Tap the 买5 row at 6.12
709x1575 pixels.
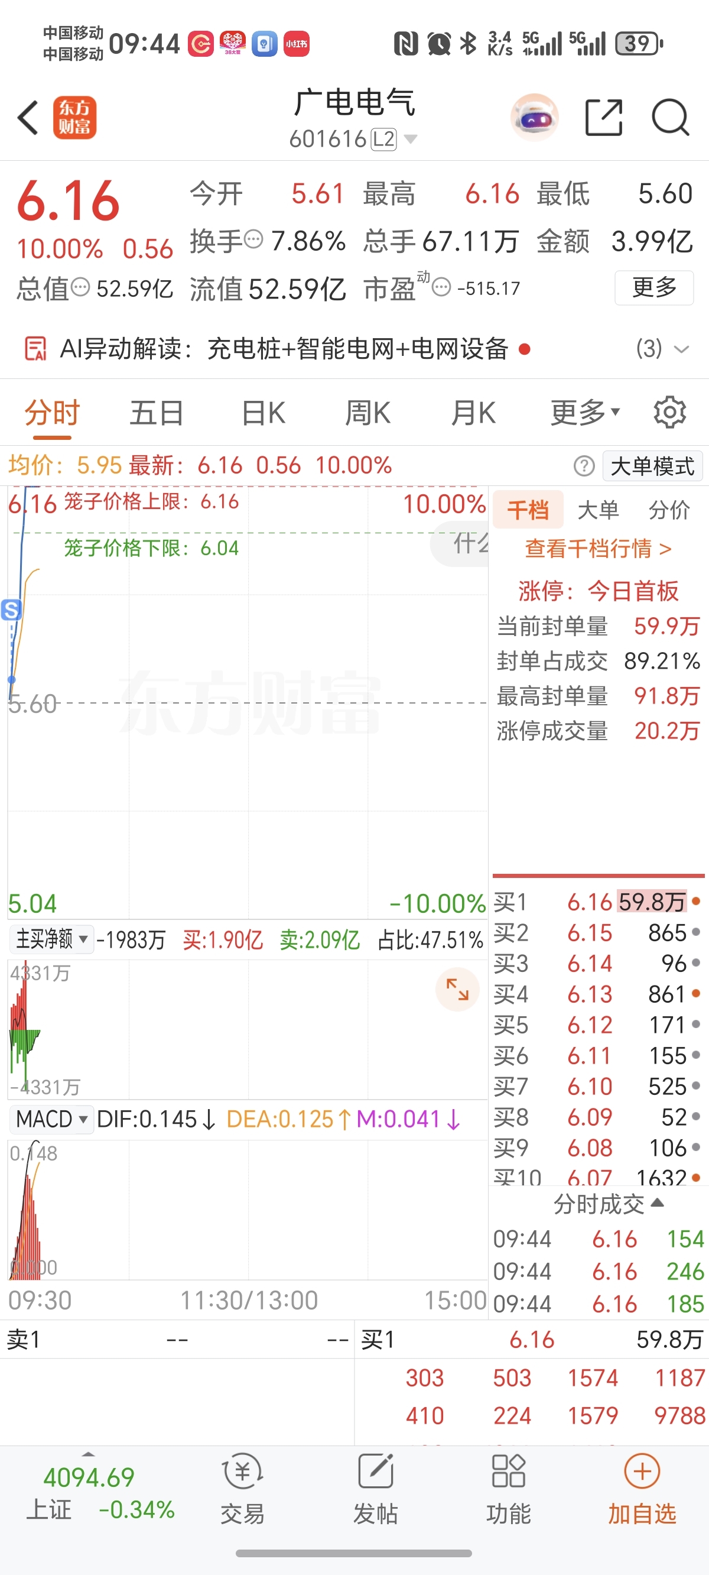tap(598, 1024)
